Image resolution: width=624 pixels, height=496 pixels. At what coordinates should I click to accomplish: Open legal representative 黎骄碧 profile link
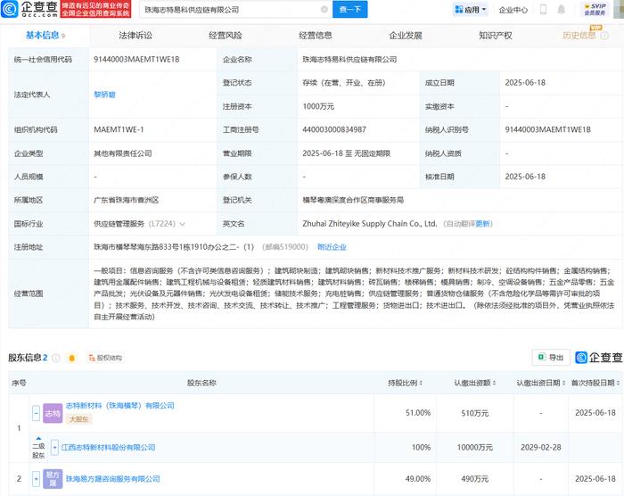(x=104, y=95)
